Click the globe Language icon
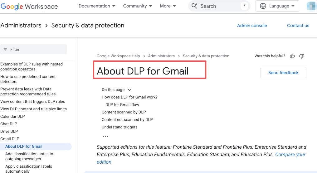Viewport: 317px width, 173px height. pos(263,6)
